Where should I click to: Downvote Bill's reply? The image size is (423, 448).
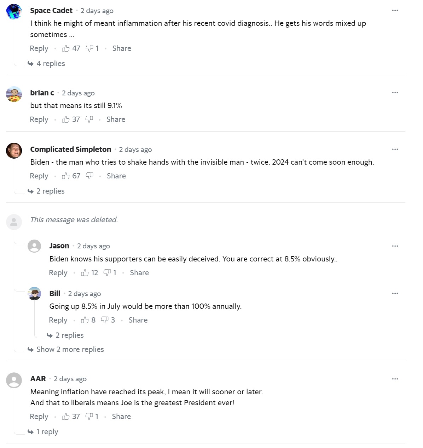pos(105,320)
